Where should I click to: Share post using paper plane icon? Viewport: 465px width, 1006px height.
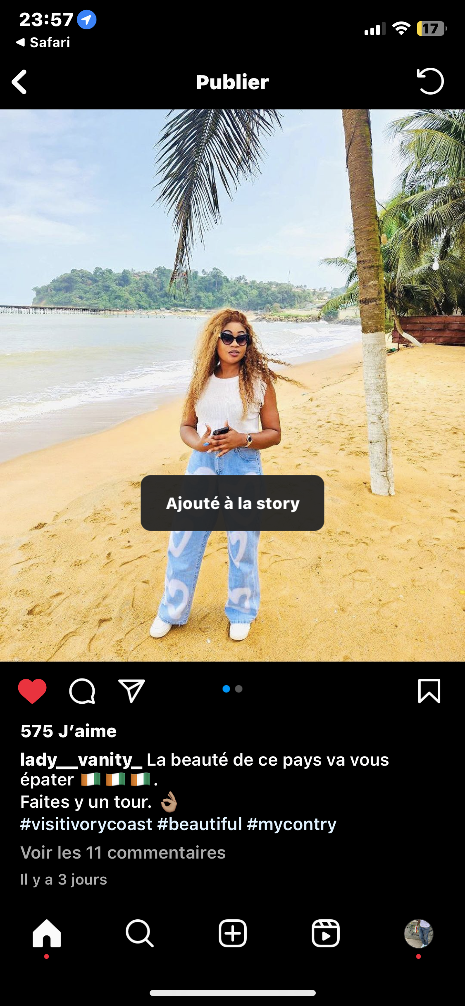131,690
